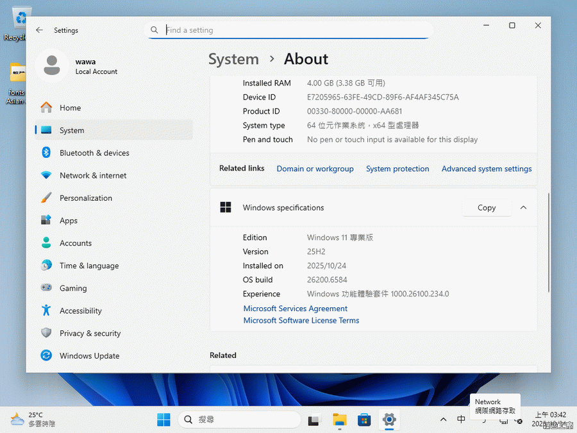The height and width of the screenshot is (433, 577).
Task: Open Network & internet settings
Action: [93, 175]
